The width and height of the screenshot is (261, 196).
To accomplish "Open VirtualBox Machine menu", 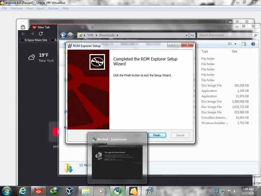I will (17, 8).
